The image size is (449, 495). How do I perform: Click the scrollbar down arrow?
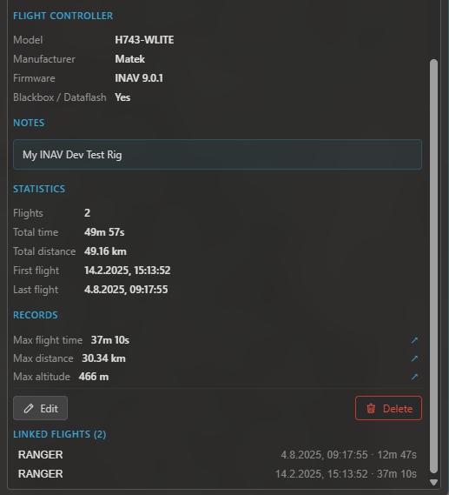point(434,482)
